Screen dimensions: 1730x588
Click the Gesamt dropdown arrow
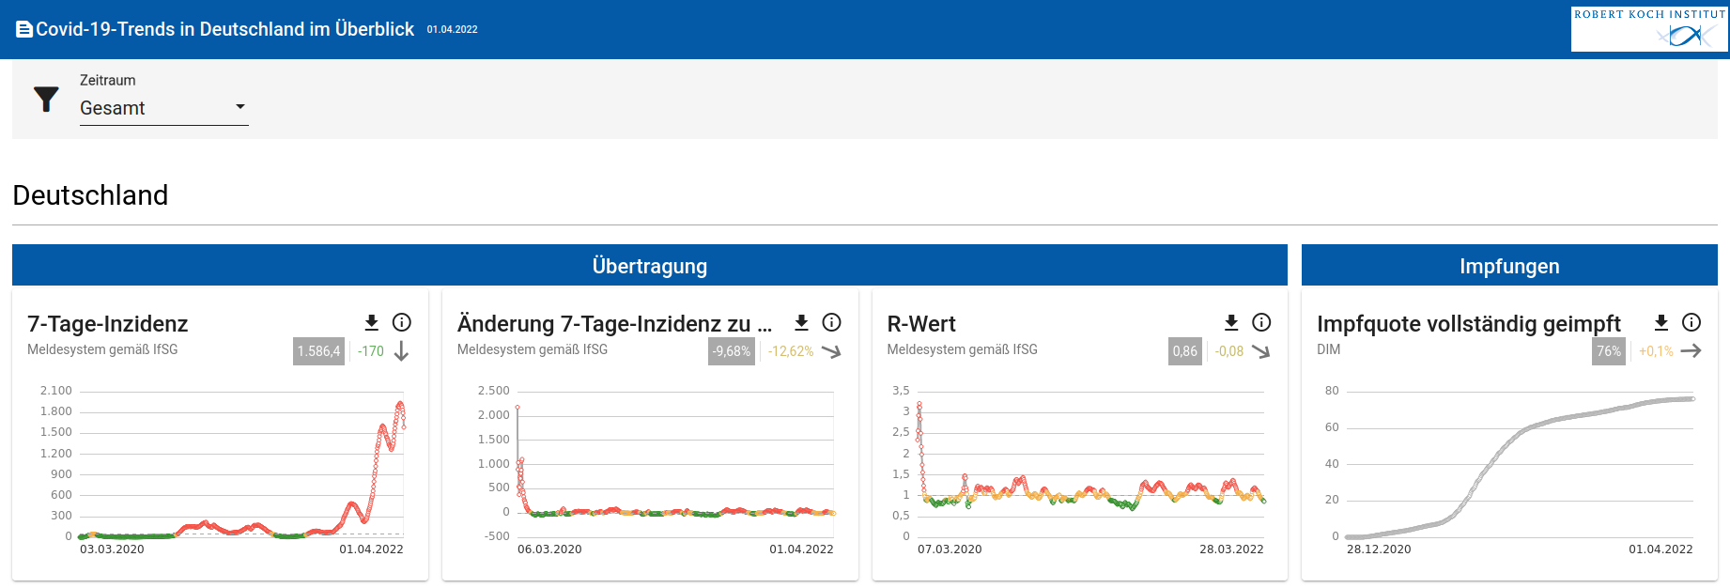(240, 107)
